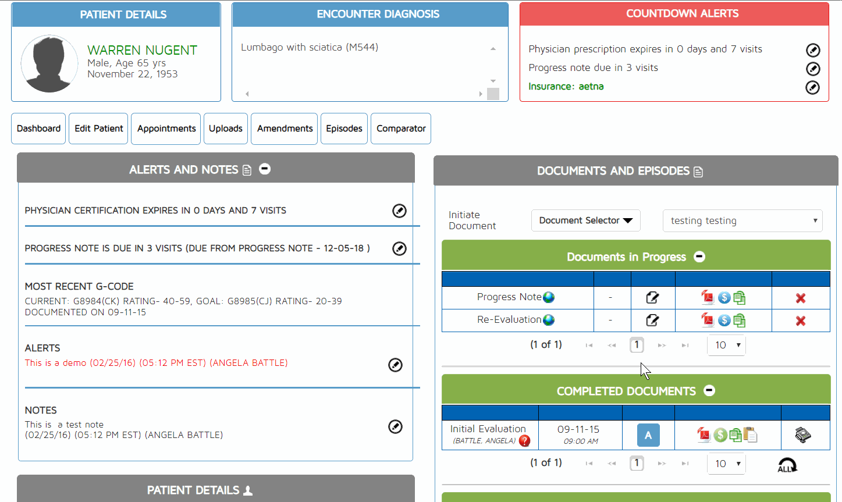842x502 pixels.
Task: Open the Comparator tab
Action: click(400, 129)
